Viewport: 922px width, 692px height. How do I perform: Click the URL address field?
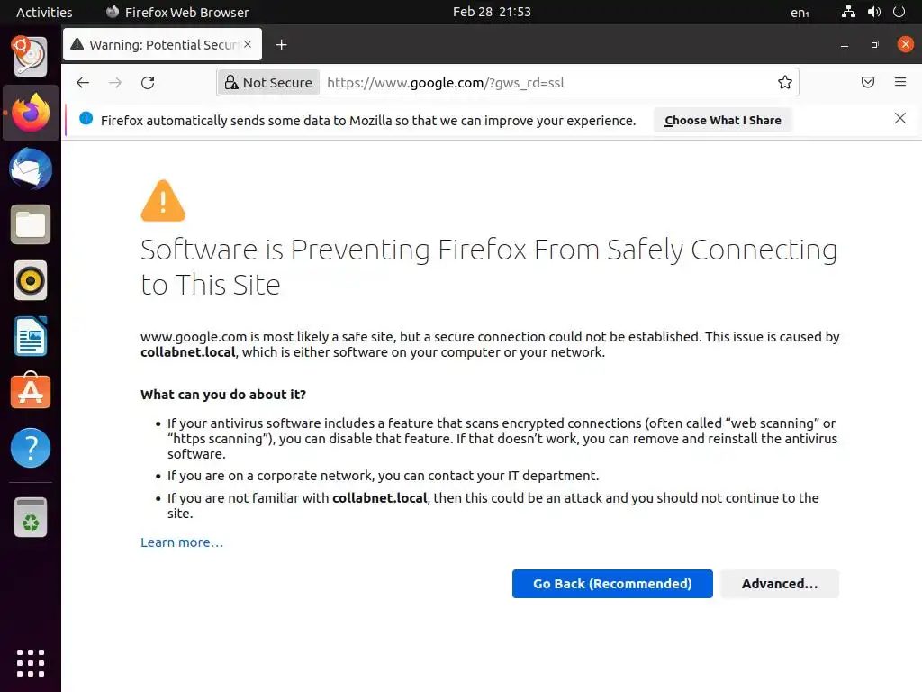point(540,83)
